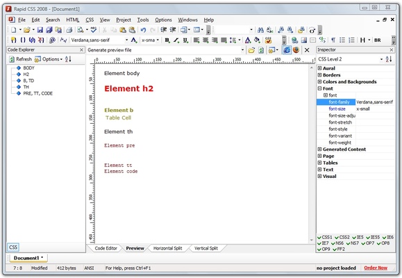The height and width of the screenshot is (278, 402).
Task: Run spell check using ABC checkmark icon
Action: coord(94,30)
